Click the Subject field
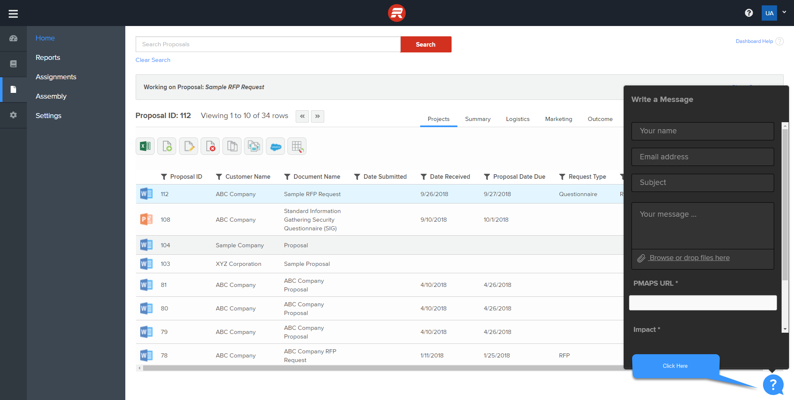The image size is (794, 400). coord(703,182)
